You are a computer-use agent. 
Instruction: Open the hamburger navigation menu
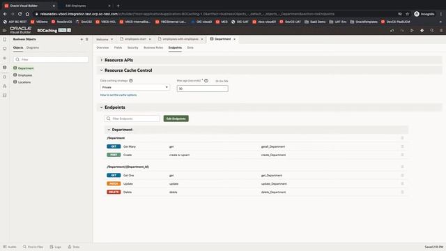click(x=4, y=30)
